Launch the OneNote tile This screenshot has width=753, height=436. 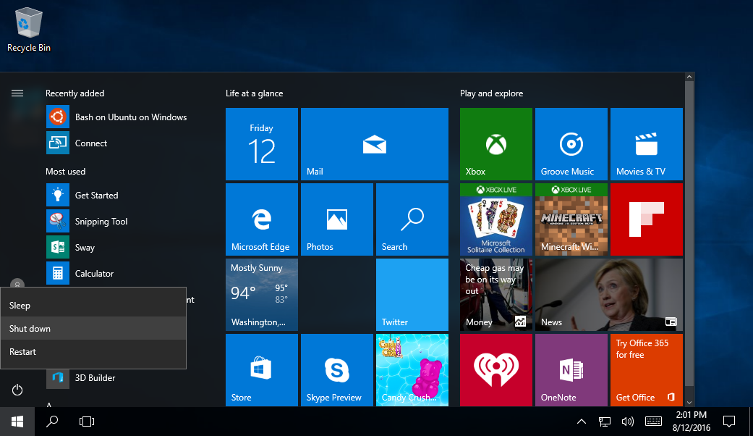point(571,370)
